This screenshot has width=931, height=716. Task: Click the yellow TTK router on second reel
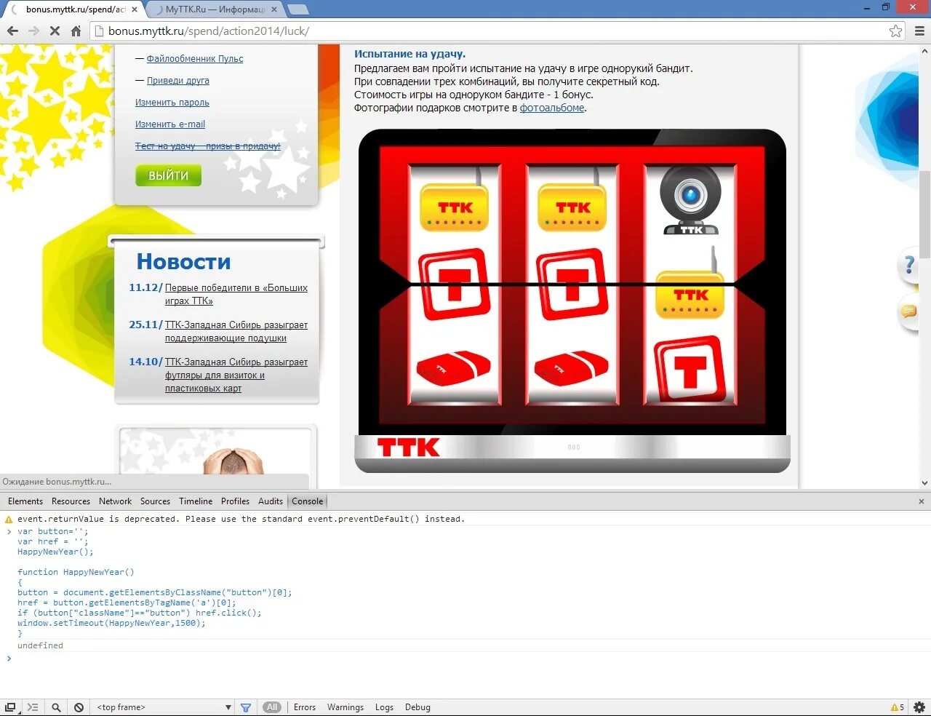[x=572, y=206]
